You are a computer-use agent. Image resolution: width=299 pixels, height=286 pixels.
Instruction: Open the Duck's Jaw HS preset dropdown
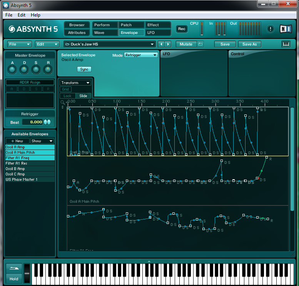tap(110, 44)
